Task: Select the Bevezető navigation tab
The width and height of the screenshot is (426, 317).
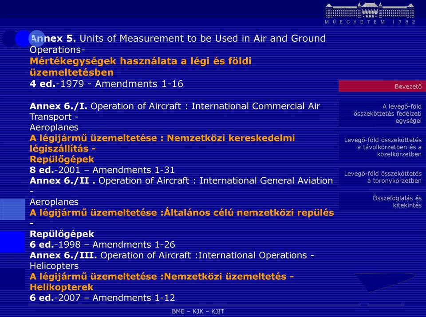Action: (382, 86)
